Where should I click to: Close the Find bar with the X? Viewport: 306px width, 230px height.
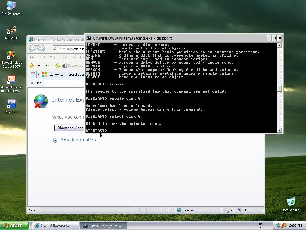[x=32, y=83]
